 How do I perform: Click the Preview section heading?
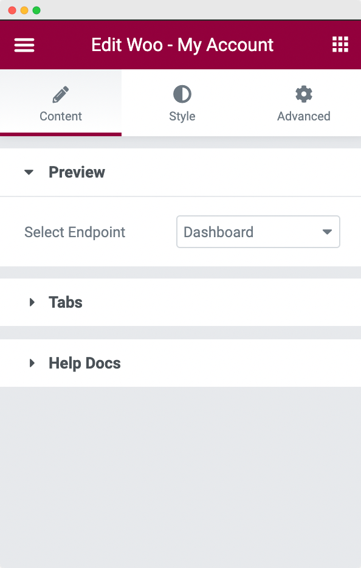coord(77,172)
